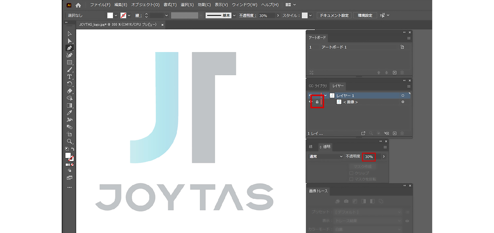Image resolution: width=494 pixels, height=233 pixels.
Task: Select the Eyedropper tool
Action: 69,113
